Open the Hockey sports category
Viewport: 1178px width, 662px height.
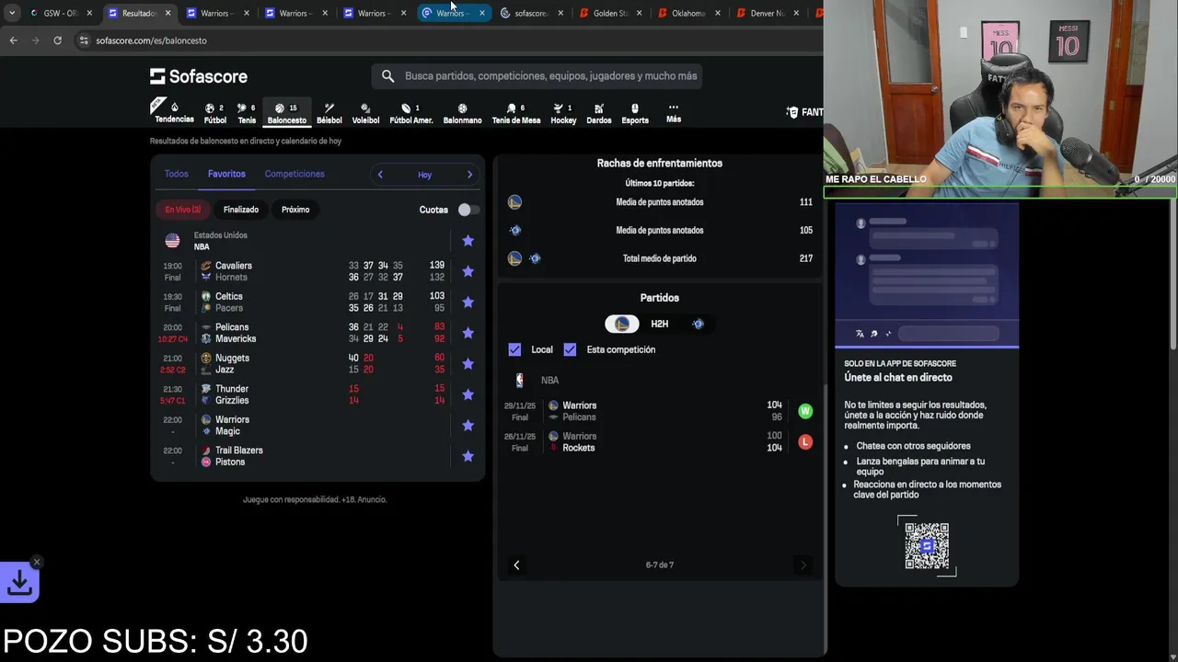pos(563,113)
